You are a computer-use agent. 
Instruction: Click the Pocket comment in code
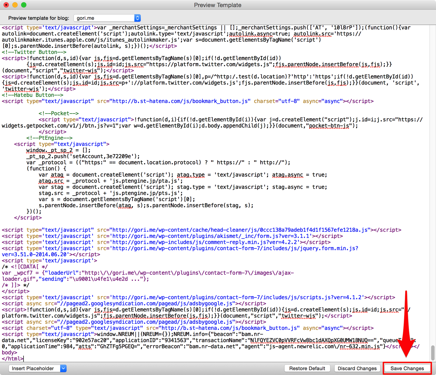click(x=58, y=113)
